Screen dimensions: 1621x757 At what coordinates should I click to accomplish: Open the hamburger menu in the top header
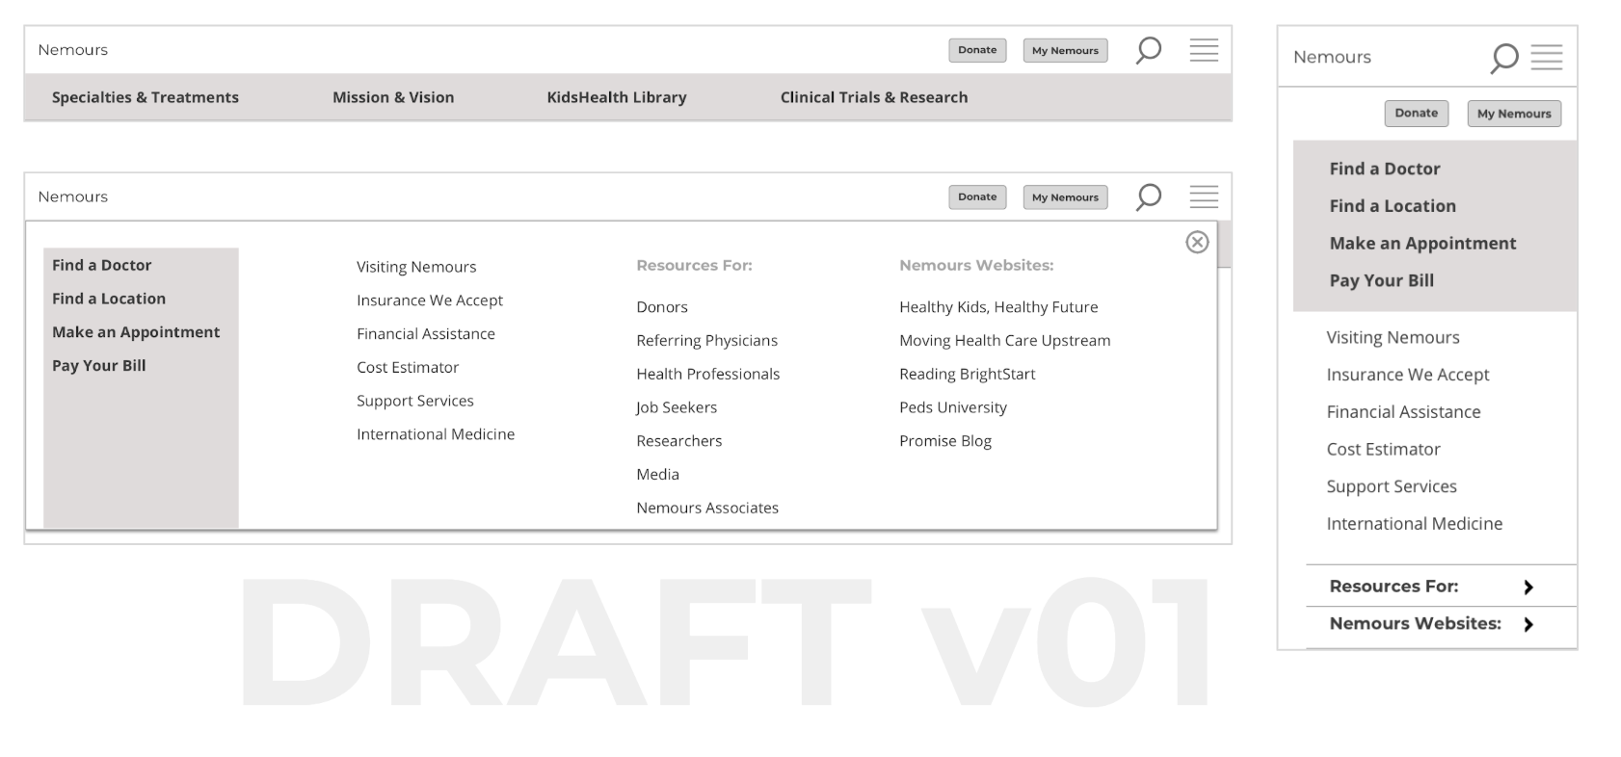point(1204,50)
